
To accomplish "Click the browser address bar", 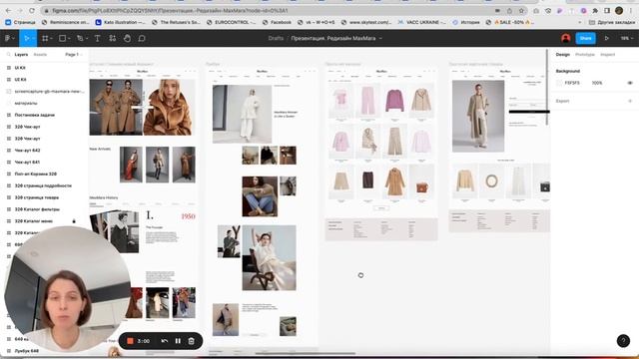I will (269, 11).
